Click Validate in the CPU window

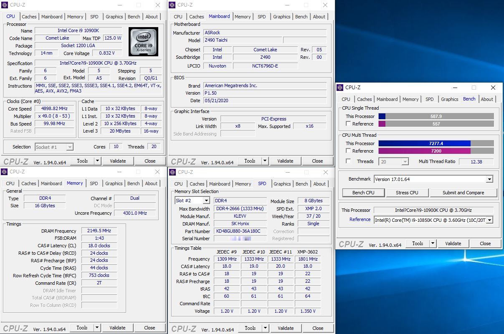(x=118, y=161)
